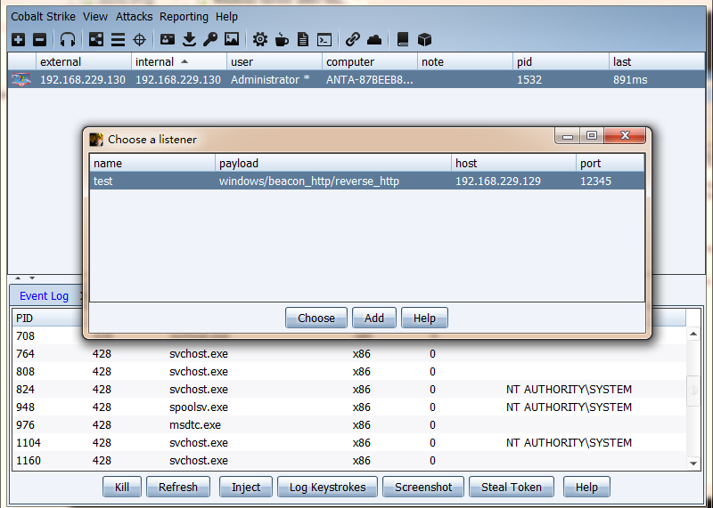Select the test listener row

pos(365,181)
